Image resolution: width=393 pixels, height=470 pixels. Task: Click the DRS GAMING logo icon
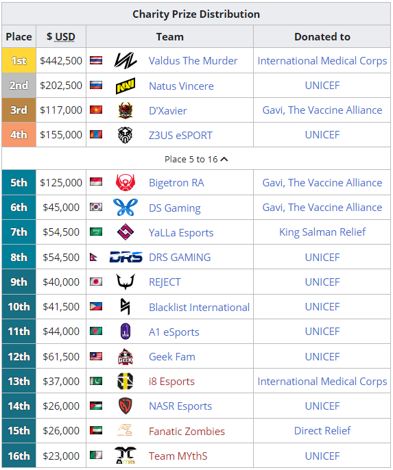(x=126, y=257)
